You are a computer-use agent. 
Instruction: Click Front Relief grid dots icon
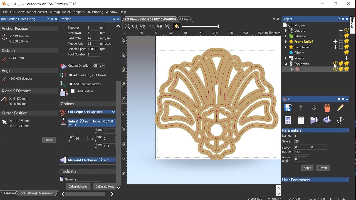click(x=341, y=42)
